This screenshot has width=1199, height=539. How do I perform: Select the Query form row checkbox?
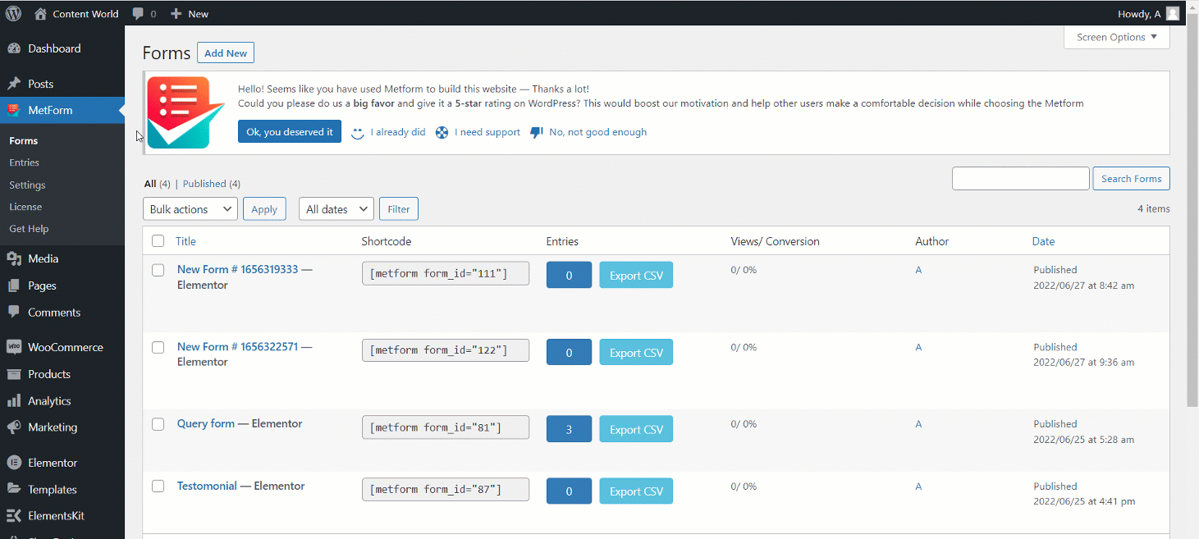(x=158, y=424)
